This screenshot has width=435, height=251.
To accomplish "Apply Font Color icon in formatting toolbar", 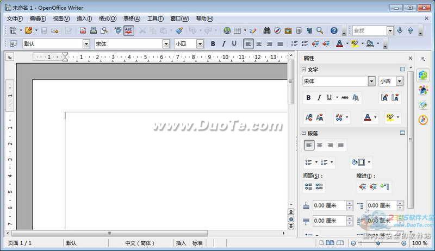I will 339,44.
